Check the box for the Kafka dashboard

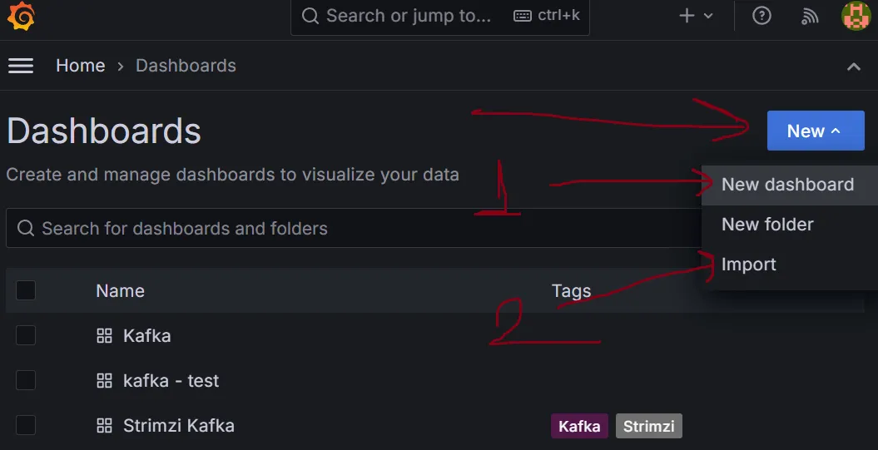click(x=26, y=335)
